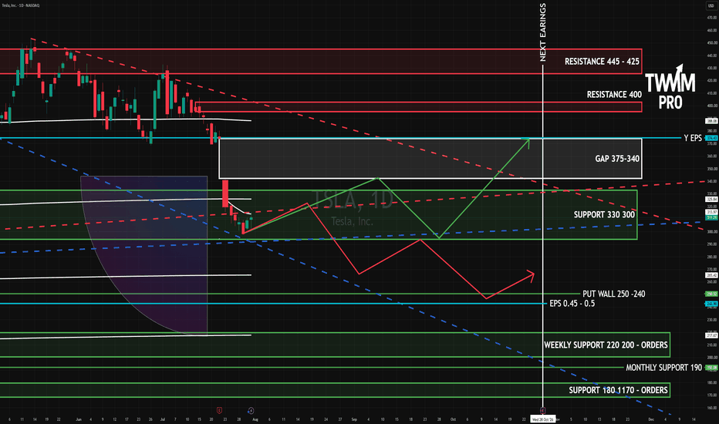Click the green 192.08 price tag
This screenshot has height=424, width=719.
(x=711, y=368)
